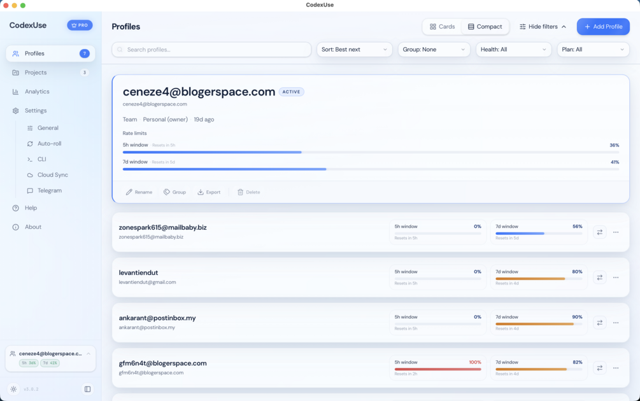
Task: Go to the Analytics page
Action: (50, 92)
